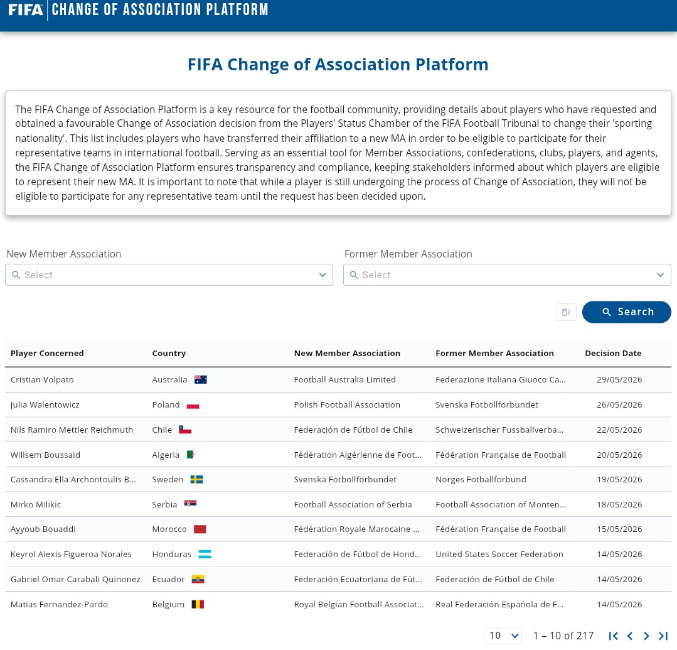677x650 pixels.
Task: Focus the Former Member Association select field
Action: coord(507,275)
